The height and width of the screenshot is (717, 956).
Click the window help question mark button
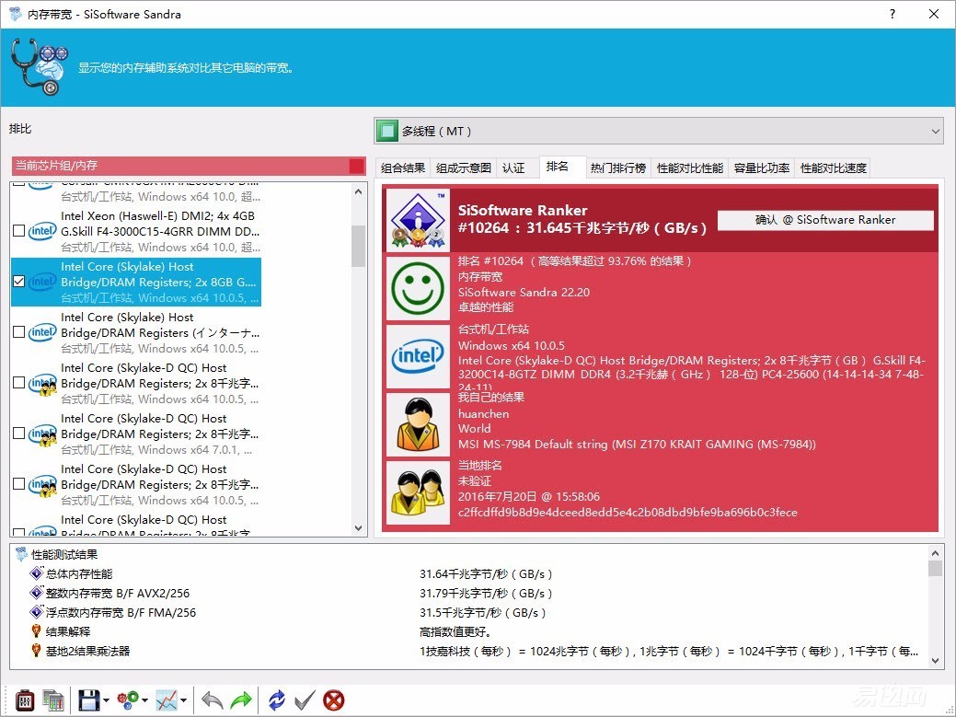[893, 14]
